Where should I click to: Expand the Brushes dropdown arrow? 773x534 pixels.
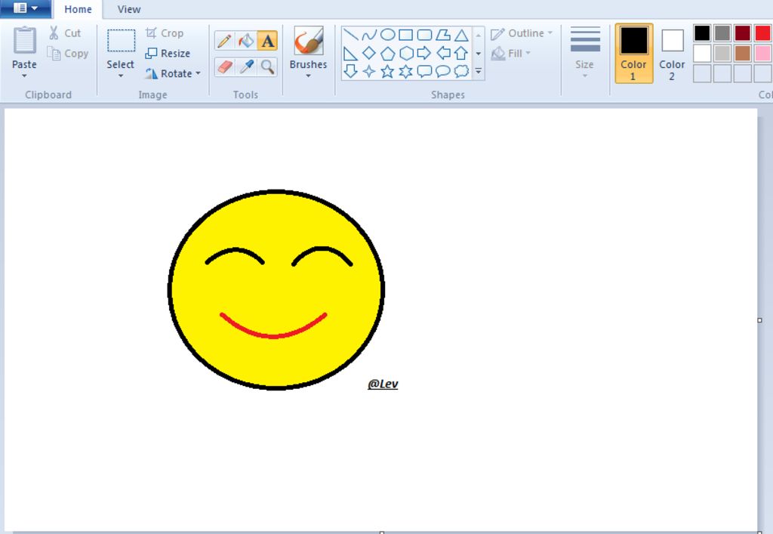tap(308, 76)
